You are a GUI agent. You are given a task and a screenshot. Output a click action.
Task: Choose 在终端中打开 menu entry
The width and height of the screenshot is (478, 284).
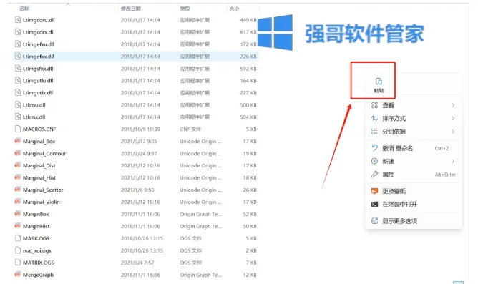(x=414, y=204)
